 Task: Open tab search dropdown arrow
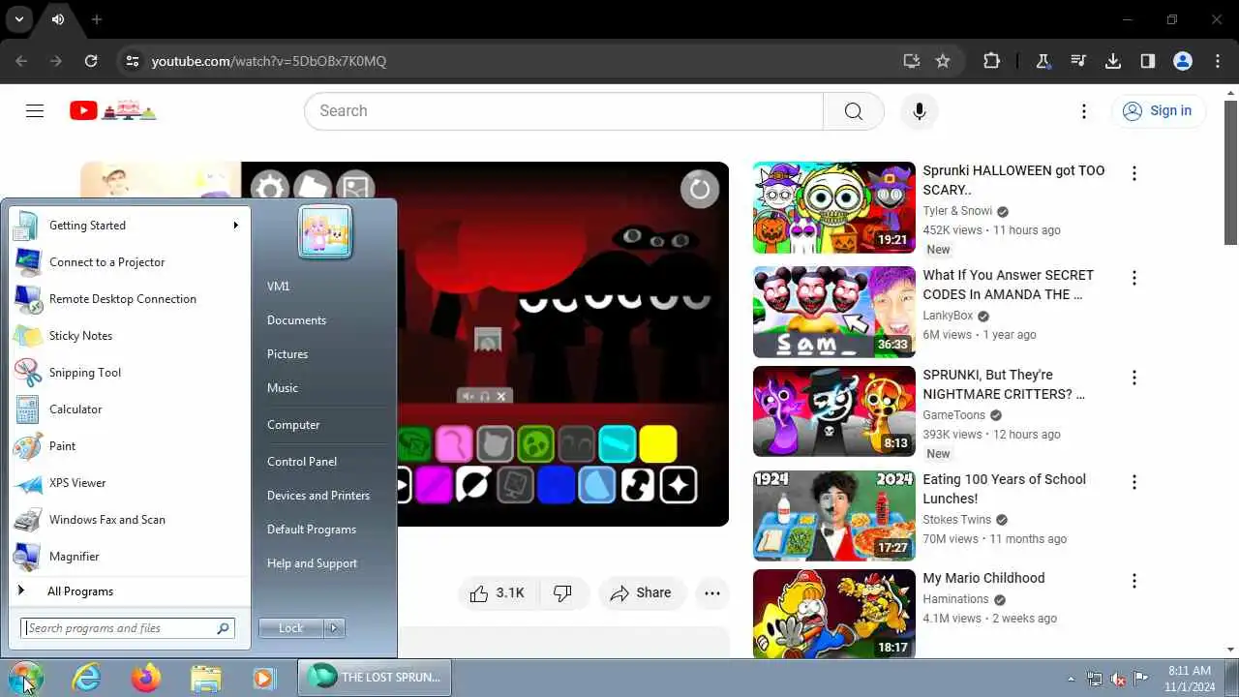point(18,19)
